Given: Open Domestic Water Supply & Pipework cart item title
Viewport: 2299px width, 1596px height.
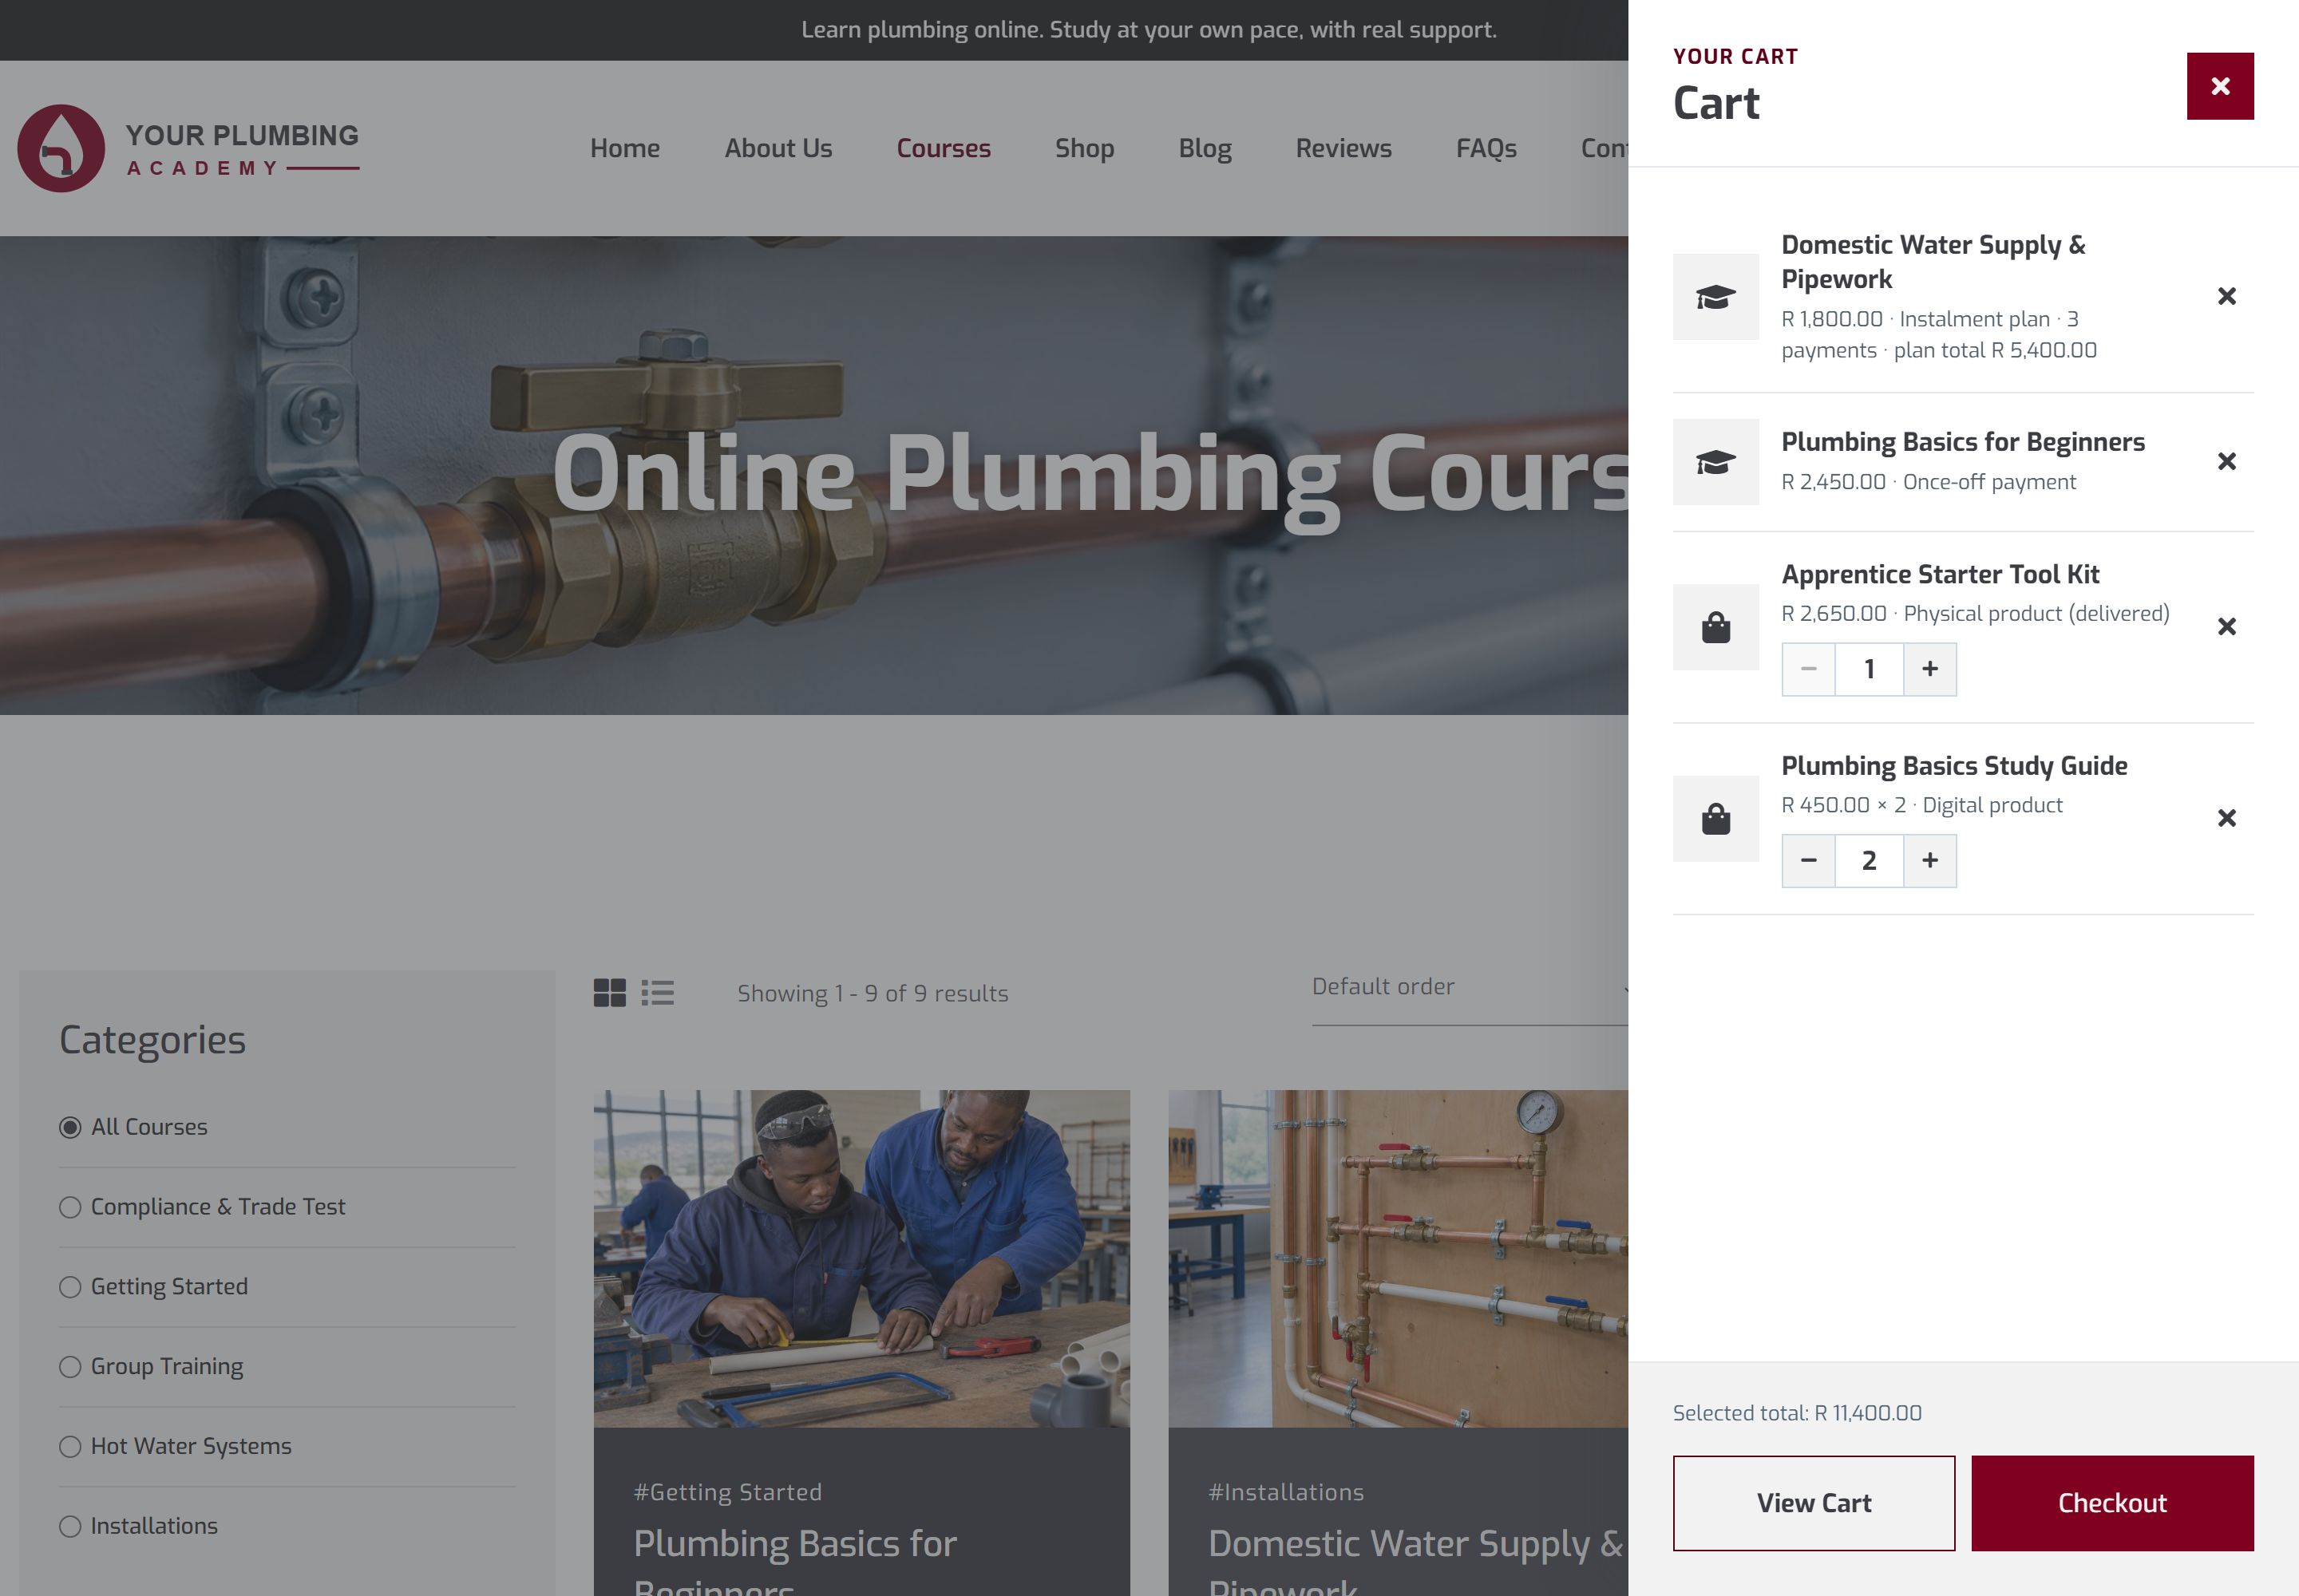Looking at the screenshot, I should [1933, 262].
